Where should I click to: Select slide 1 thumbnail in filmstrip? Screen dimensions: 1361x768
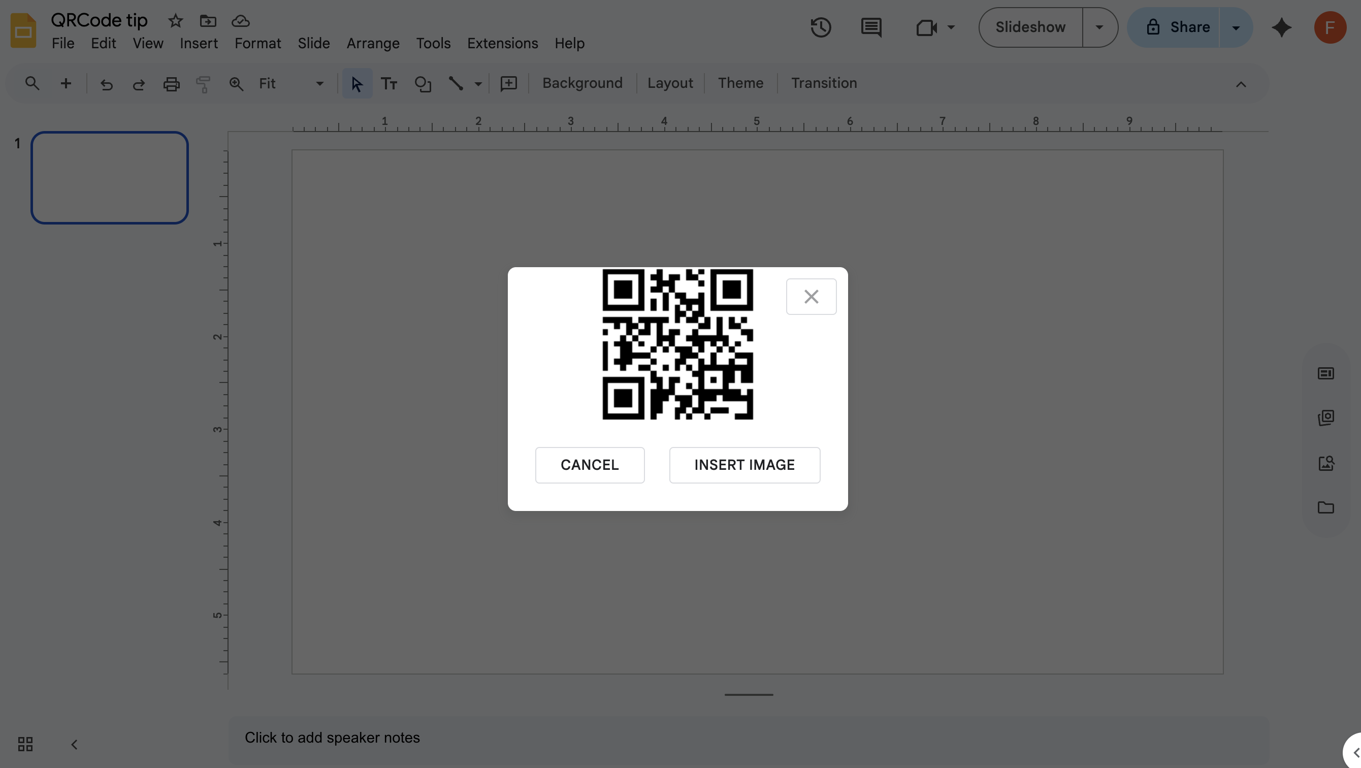tap(109, 178)
